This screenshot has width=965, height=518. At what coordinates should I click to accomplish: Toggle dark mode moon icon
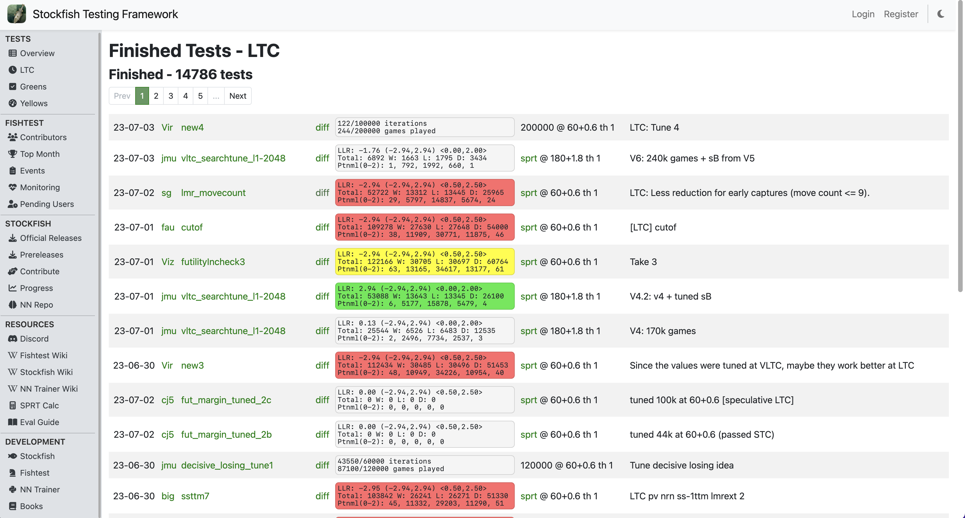point(941,14)
